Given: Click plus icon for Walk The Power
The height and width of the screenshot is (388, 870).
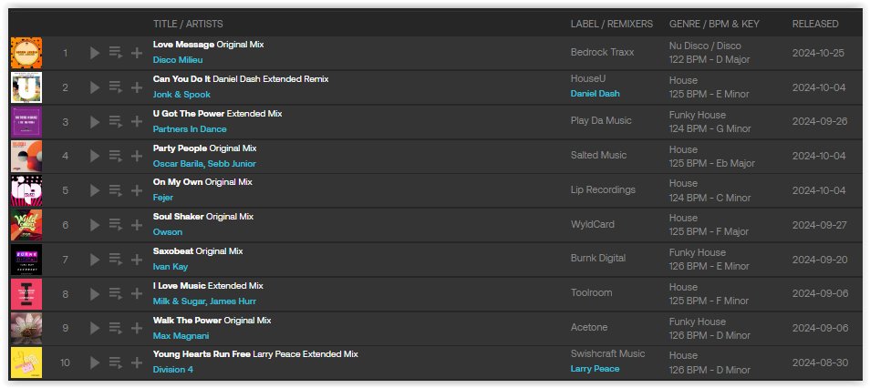Looking at the screenshot, I should coord(137,328).
